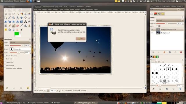Select the Rotate tool
The image size is (186, 104).
pos(6,22)
